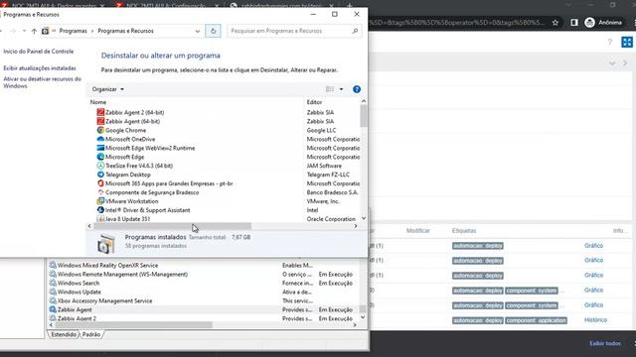This screenshot has height=357, width=636.
Task: Click the Zabbix Agent service gear icon
Action: pyautogui.click(x=53, y=309)
